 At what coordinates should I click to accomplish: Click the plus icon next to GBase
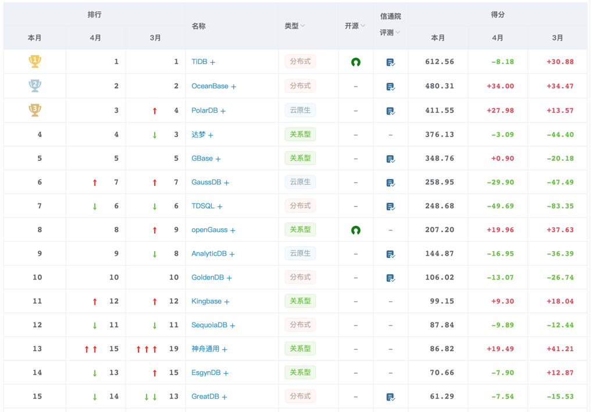click(x=218, y=159)
